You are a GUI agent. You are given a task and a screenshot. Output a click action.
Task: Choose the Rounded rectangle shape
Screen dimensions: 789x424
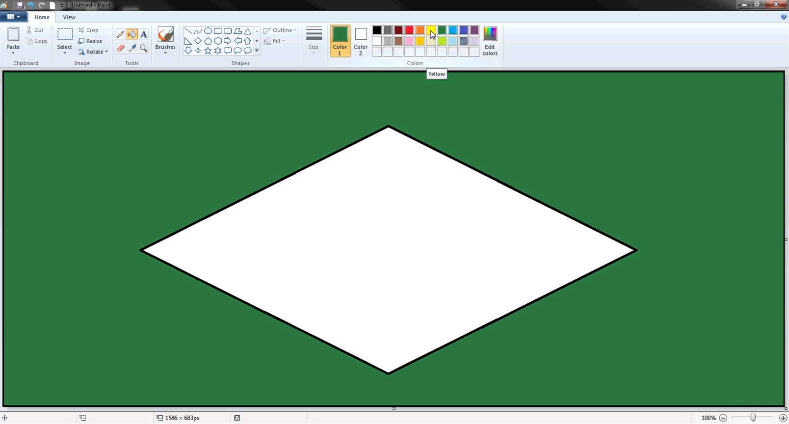coord(228,31)
